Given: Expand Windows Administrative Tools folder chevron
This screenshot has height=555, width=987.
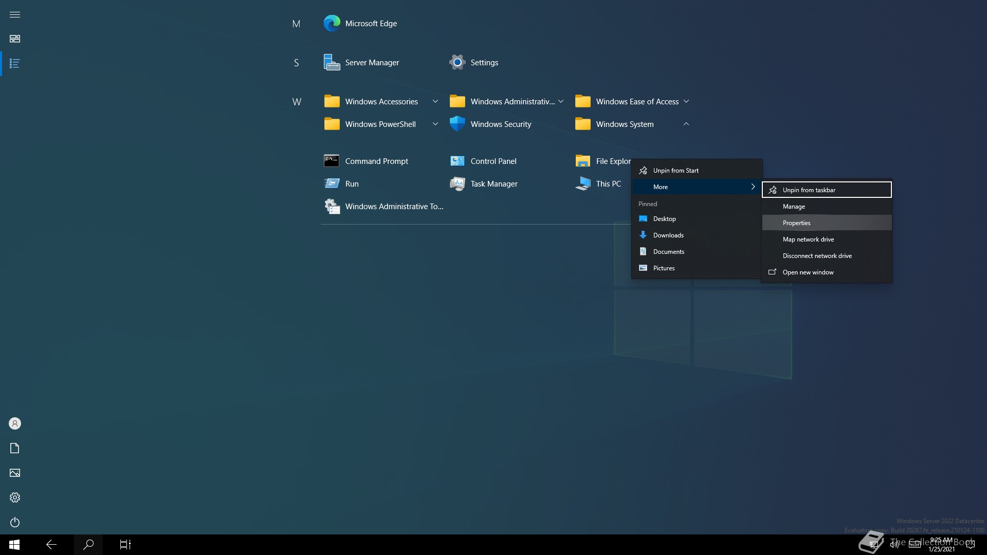Looking at the screenshot, I should tap(561, 102).
